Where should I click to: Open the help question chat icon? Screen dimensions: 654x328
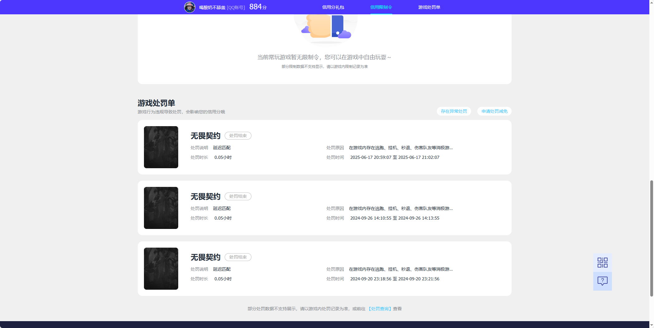click(x=602, y=281)
